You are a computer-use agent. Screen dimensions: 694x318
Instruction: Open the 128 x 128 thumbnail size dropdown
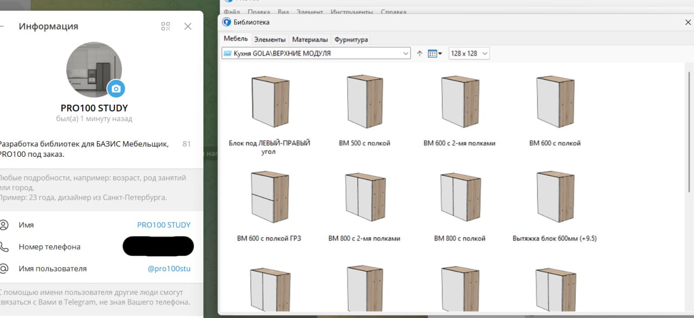click(x=469, y=53)
